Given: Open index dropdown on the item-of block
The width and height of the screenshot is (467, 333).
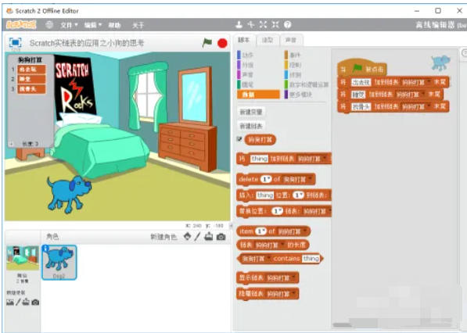Looking at the screenshot, I should click(260, 231).
